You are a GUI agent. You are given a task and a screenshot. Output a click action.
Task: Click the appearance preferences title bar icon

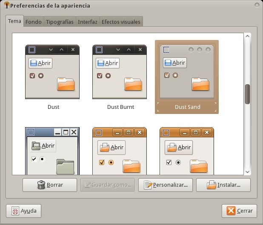coord(6,6)
